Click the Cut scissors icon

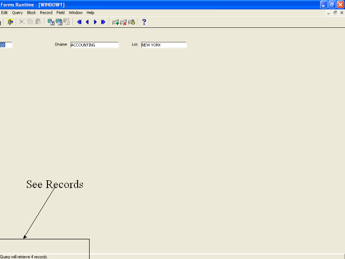(22, 22)
